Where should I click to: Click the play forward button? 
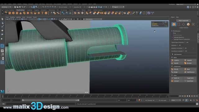coord(190,96)
